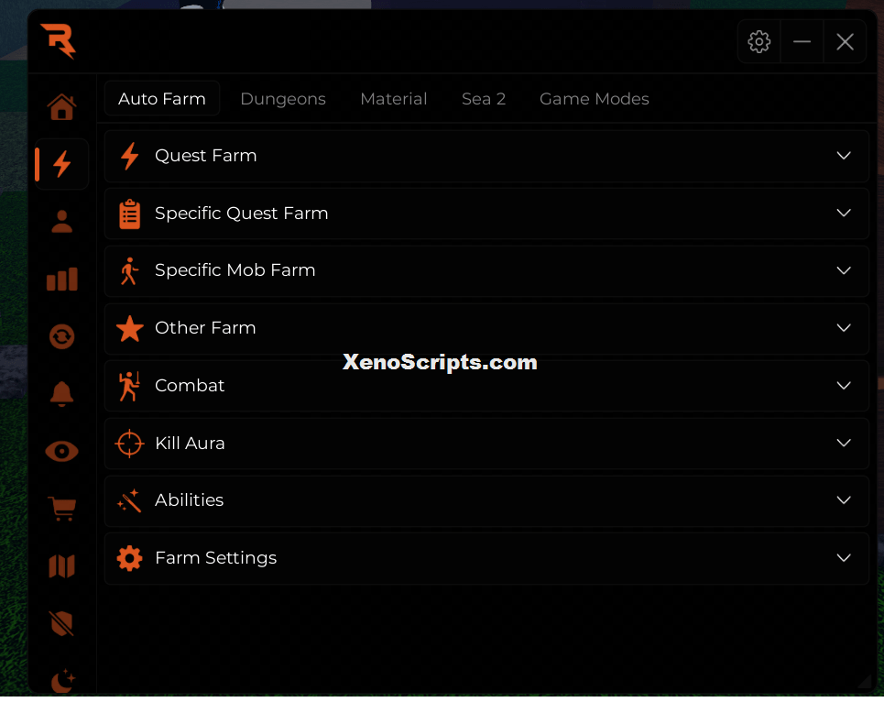The width and height of the screenshot is (884, 724).
Task: Select the player profile sidebar icon
Action: 61,222
